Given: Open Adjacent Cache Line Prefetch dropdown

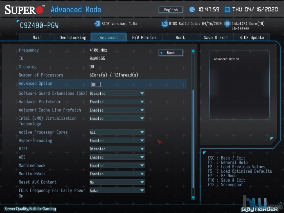Looking at the screenshot, I should coord(117,110).
